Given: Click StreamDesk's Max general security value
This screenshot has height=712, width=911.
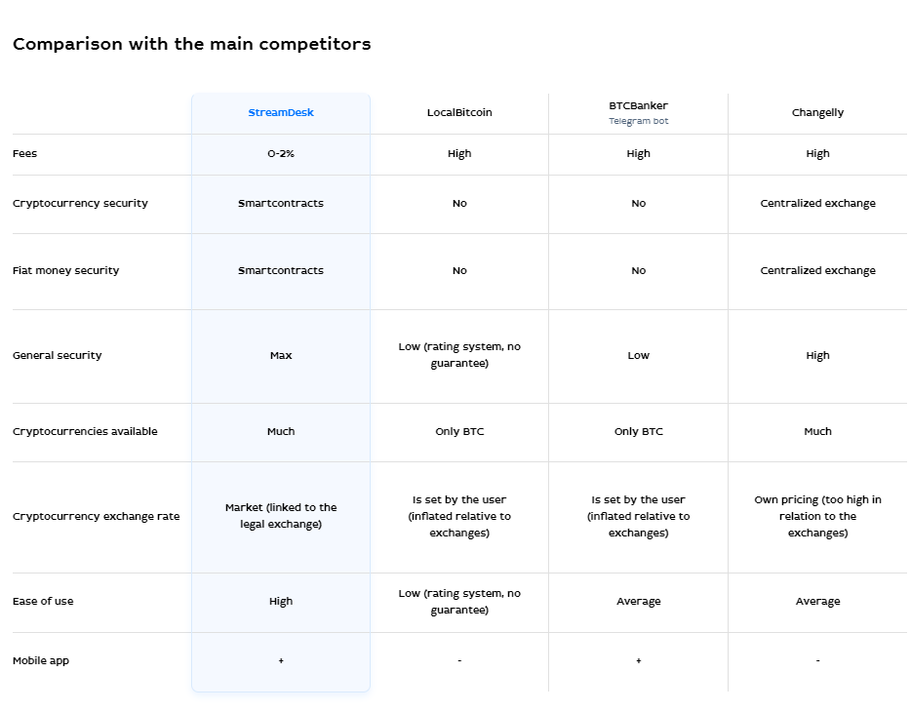Looking at the screenshot, I should [x=281, y=356].
